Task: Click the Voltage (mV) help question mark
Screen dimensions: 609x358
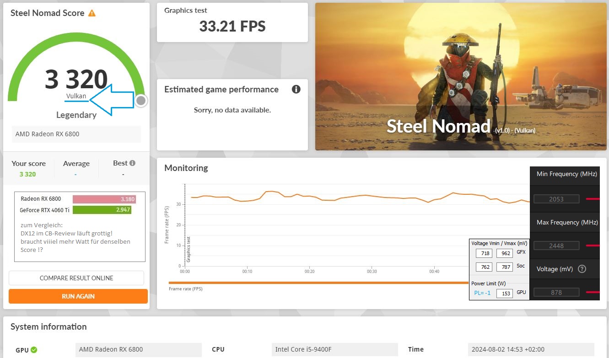Action: coord(582,269)
